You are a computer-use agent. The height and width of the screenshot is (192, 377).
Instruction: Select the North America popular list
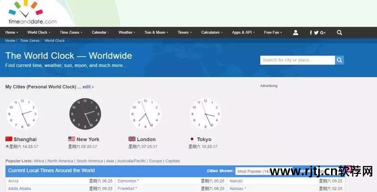[60, 161]
